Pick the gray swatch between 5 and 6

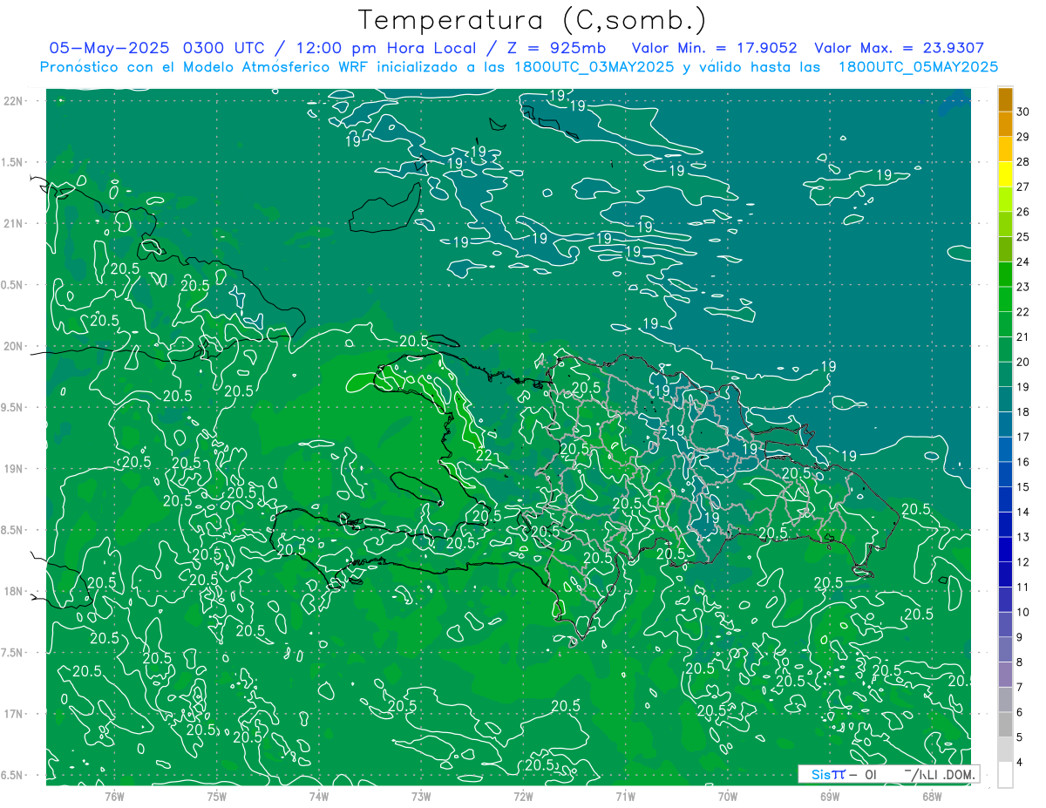[x=1006, y=724]
